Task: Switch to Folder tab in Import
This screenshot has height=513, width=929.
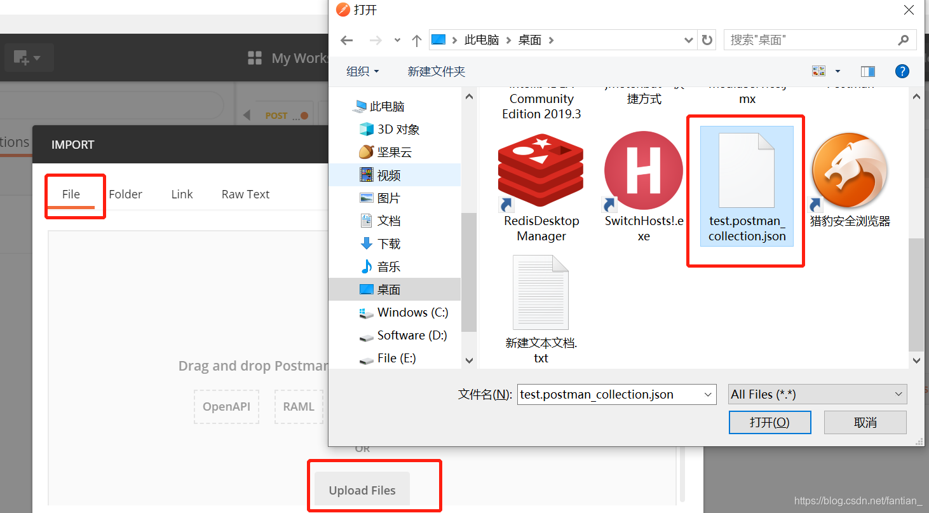Action: (x=125, y=194)
